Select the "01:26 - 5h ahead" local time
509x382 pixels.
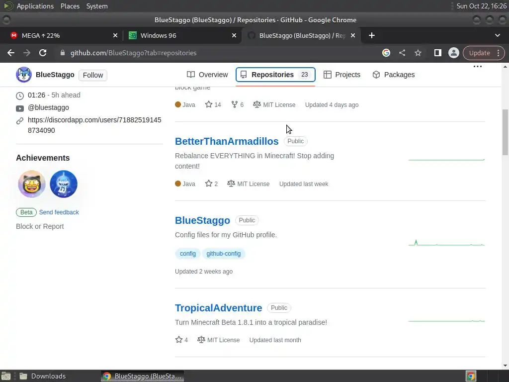tap(54, 95)
